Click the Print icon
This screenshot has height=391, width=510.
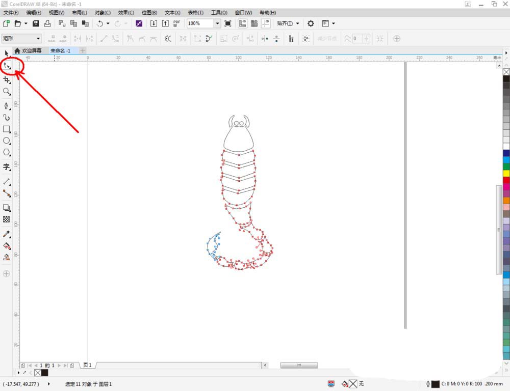[47, 23]
